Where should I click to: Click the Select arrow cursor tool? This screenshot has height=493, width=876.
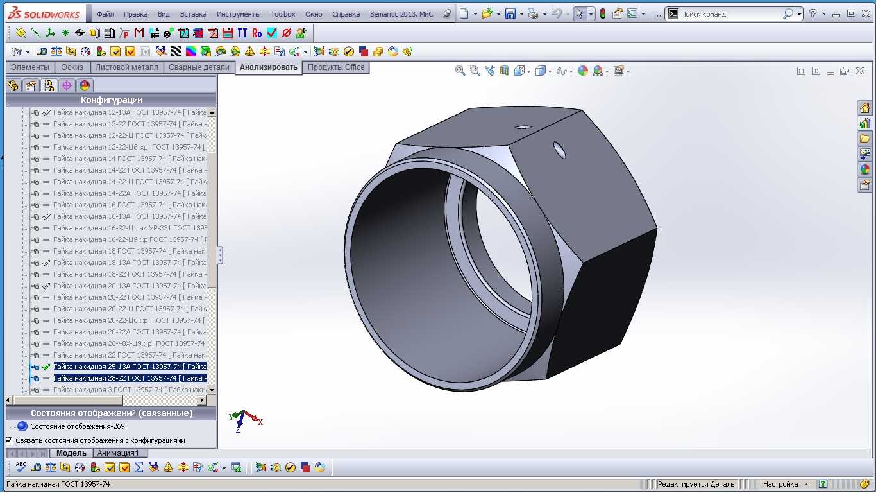click(579, 13)
